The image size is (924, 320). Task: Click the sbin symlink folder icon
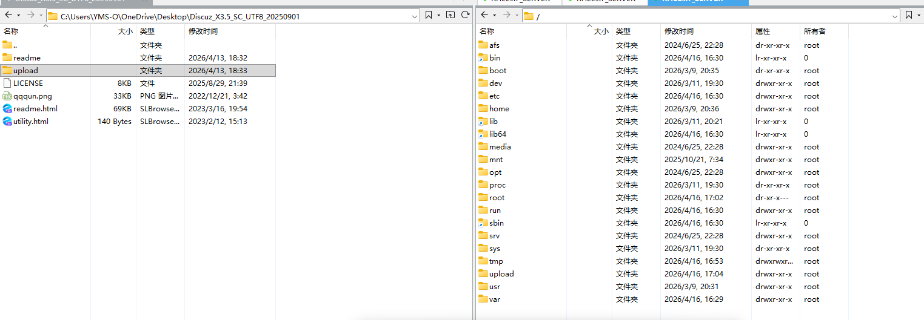pos(483,223)
